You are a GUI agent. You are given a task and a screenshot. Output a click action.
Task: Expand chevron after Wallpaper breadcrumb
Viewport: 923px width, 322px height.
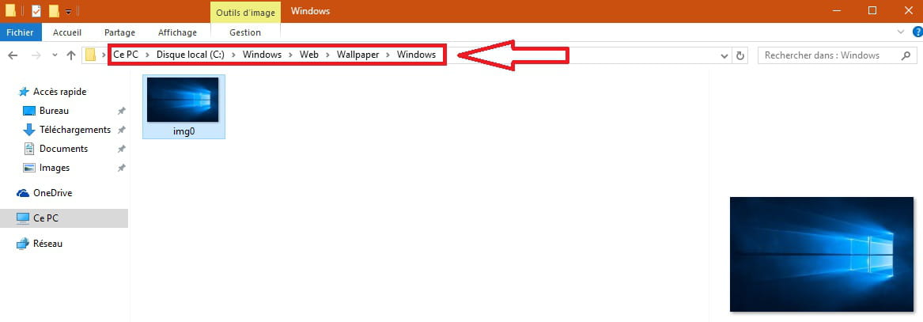(388, 55)
